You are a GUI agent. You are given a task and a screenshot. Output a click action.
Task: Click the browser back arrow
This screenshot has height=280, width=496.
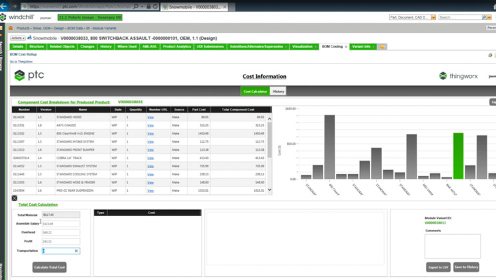pos(3,6)
